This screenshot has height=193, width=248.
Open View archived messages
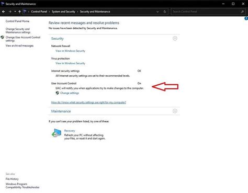coord(19,46)
